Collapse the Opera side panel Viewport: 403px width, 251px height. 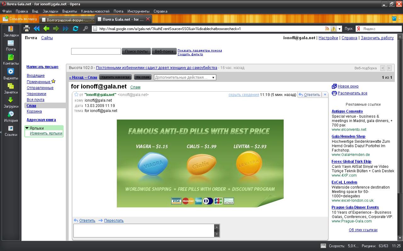pos(1,133)
